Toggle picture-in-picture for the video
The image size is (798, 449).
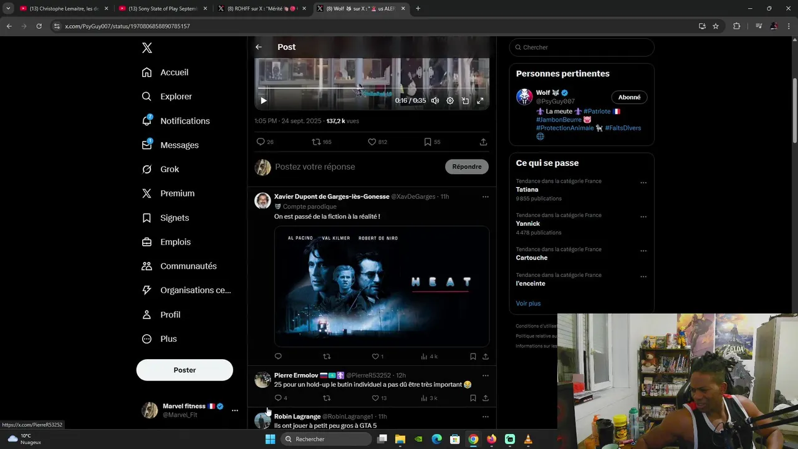[465, 100]
